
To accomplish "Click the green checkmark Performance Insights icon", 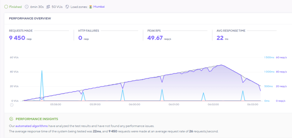I will click(11, 119).
